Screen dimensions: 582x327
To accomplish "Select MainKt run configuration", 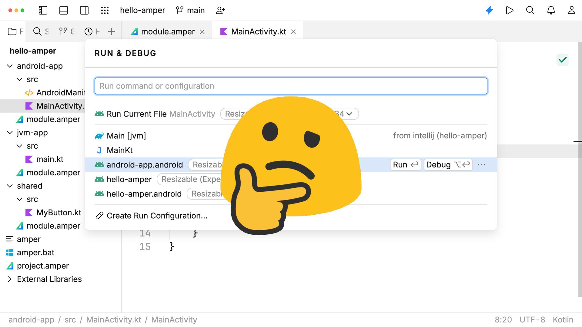I will [x=291, y=150].
